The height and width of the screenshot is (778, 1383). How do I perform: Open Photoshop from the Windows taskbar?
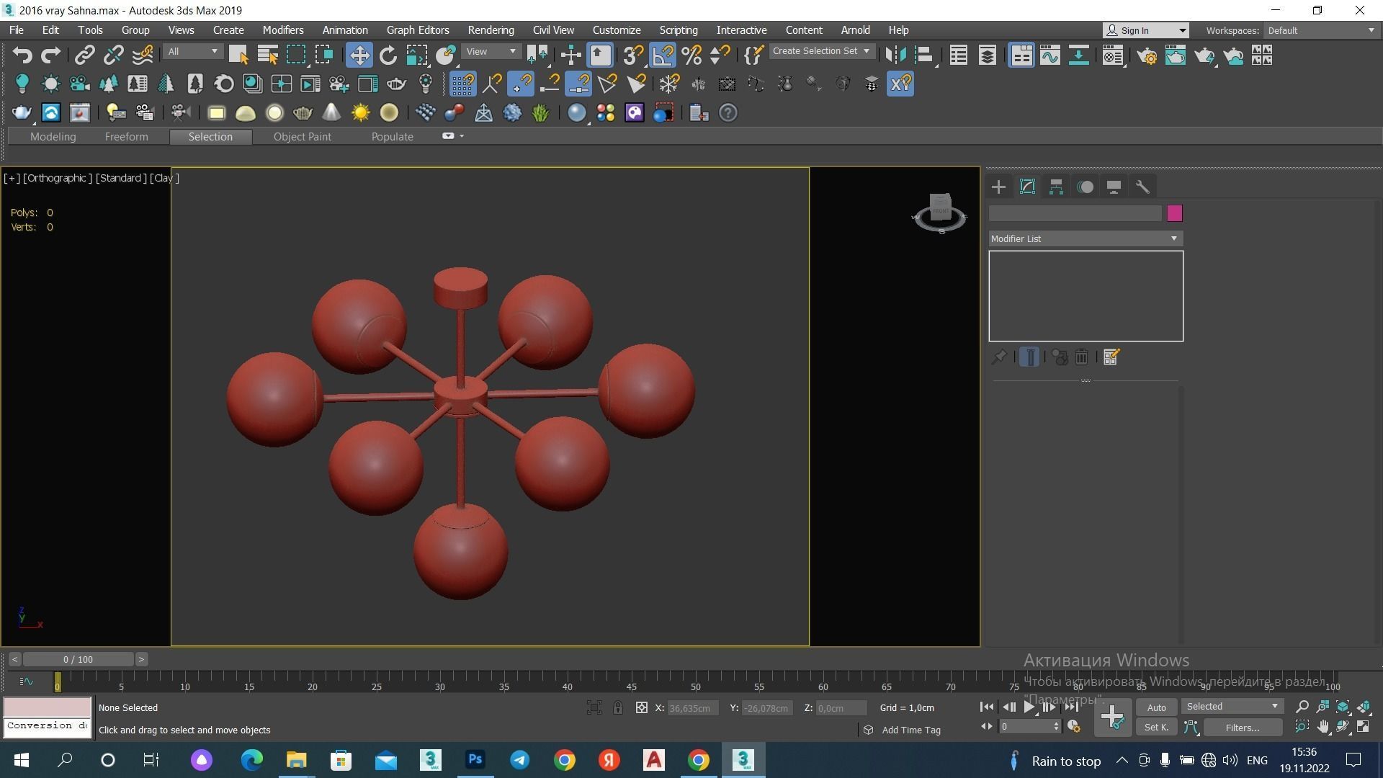coord(475,760)
